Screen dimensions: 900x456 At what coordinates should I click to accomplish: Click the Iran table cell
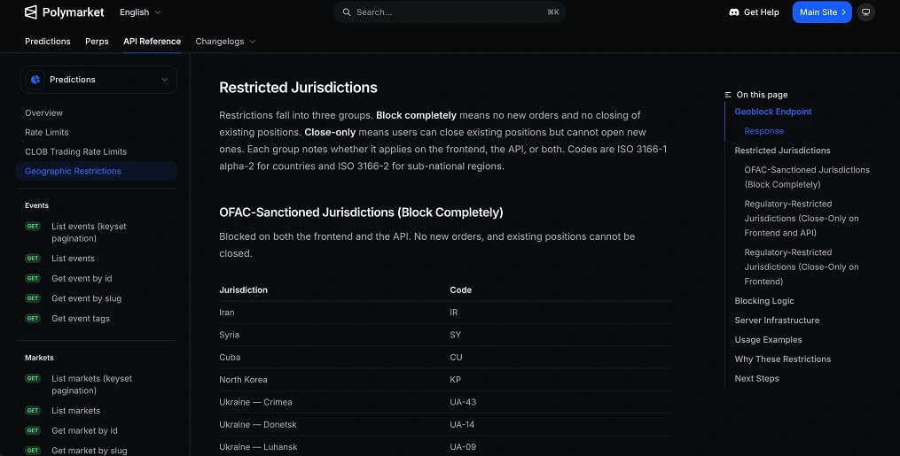(227, 313)
